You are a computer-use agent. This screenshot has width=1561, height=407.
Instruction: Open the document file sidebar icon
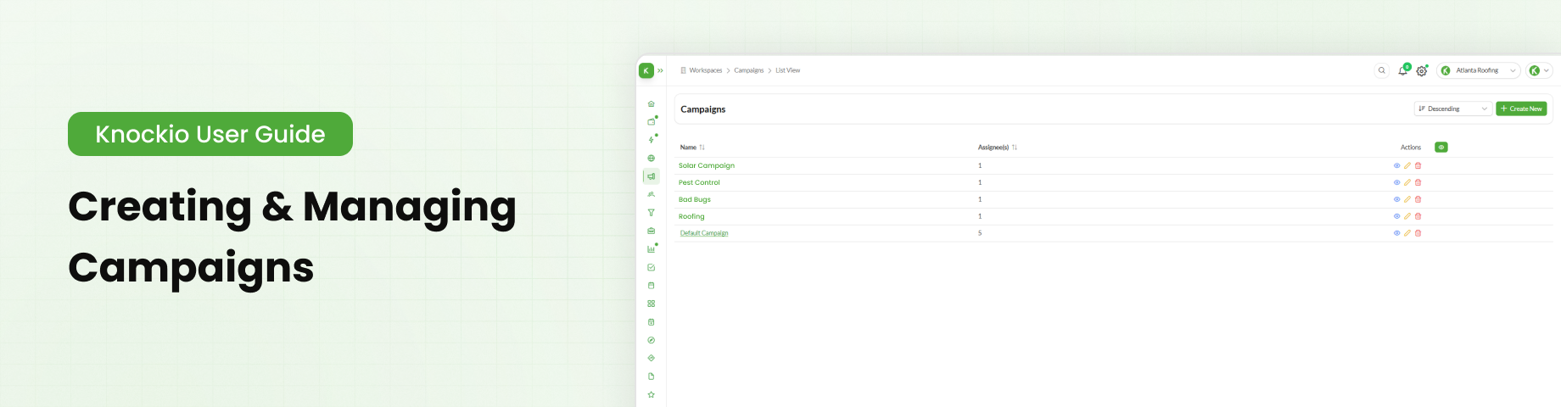pyautogui.click(x=651, y=376)
